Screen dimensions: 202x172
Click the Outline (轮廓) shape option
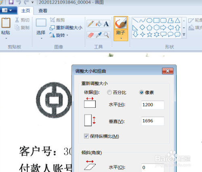[195, 20]
